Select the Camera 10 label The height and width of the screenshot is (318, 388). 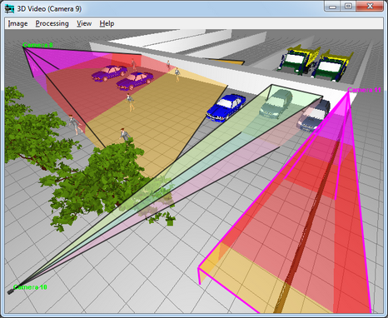coord(30,287)
